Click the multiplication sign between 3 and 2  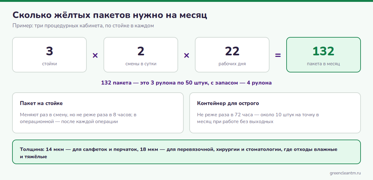click(95, 55)
